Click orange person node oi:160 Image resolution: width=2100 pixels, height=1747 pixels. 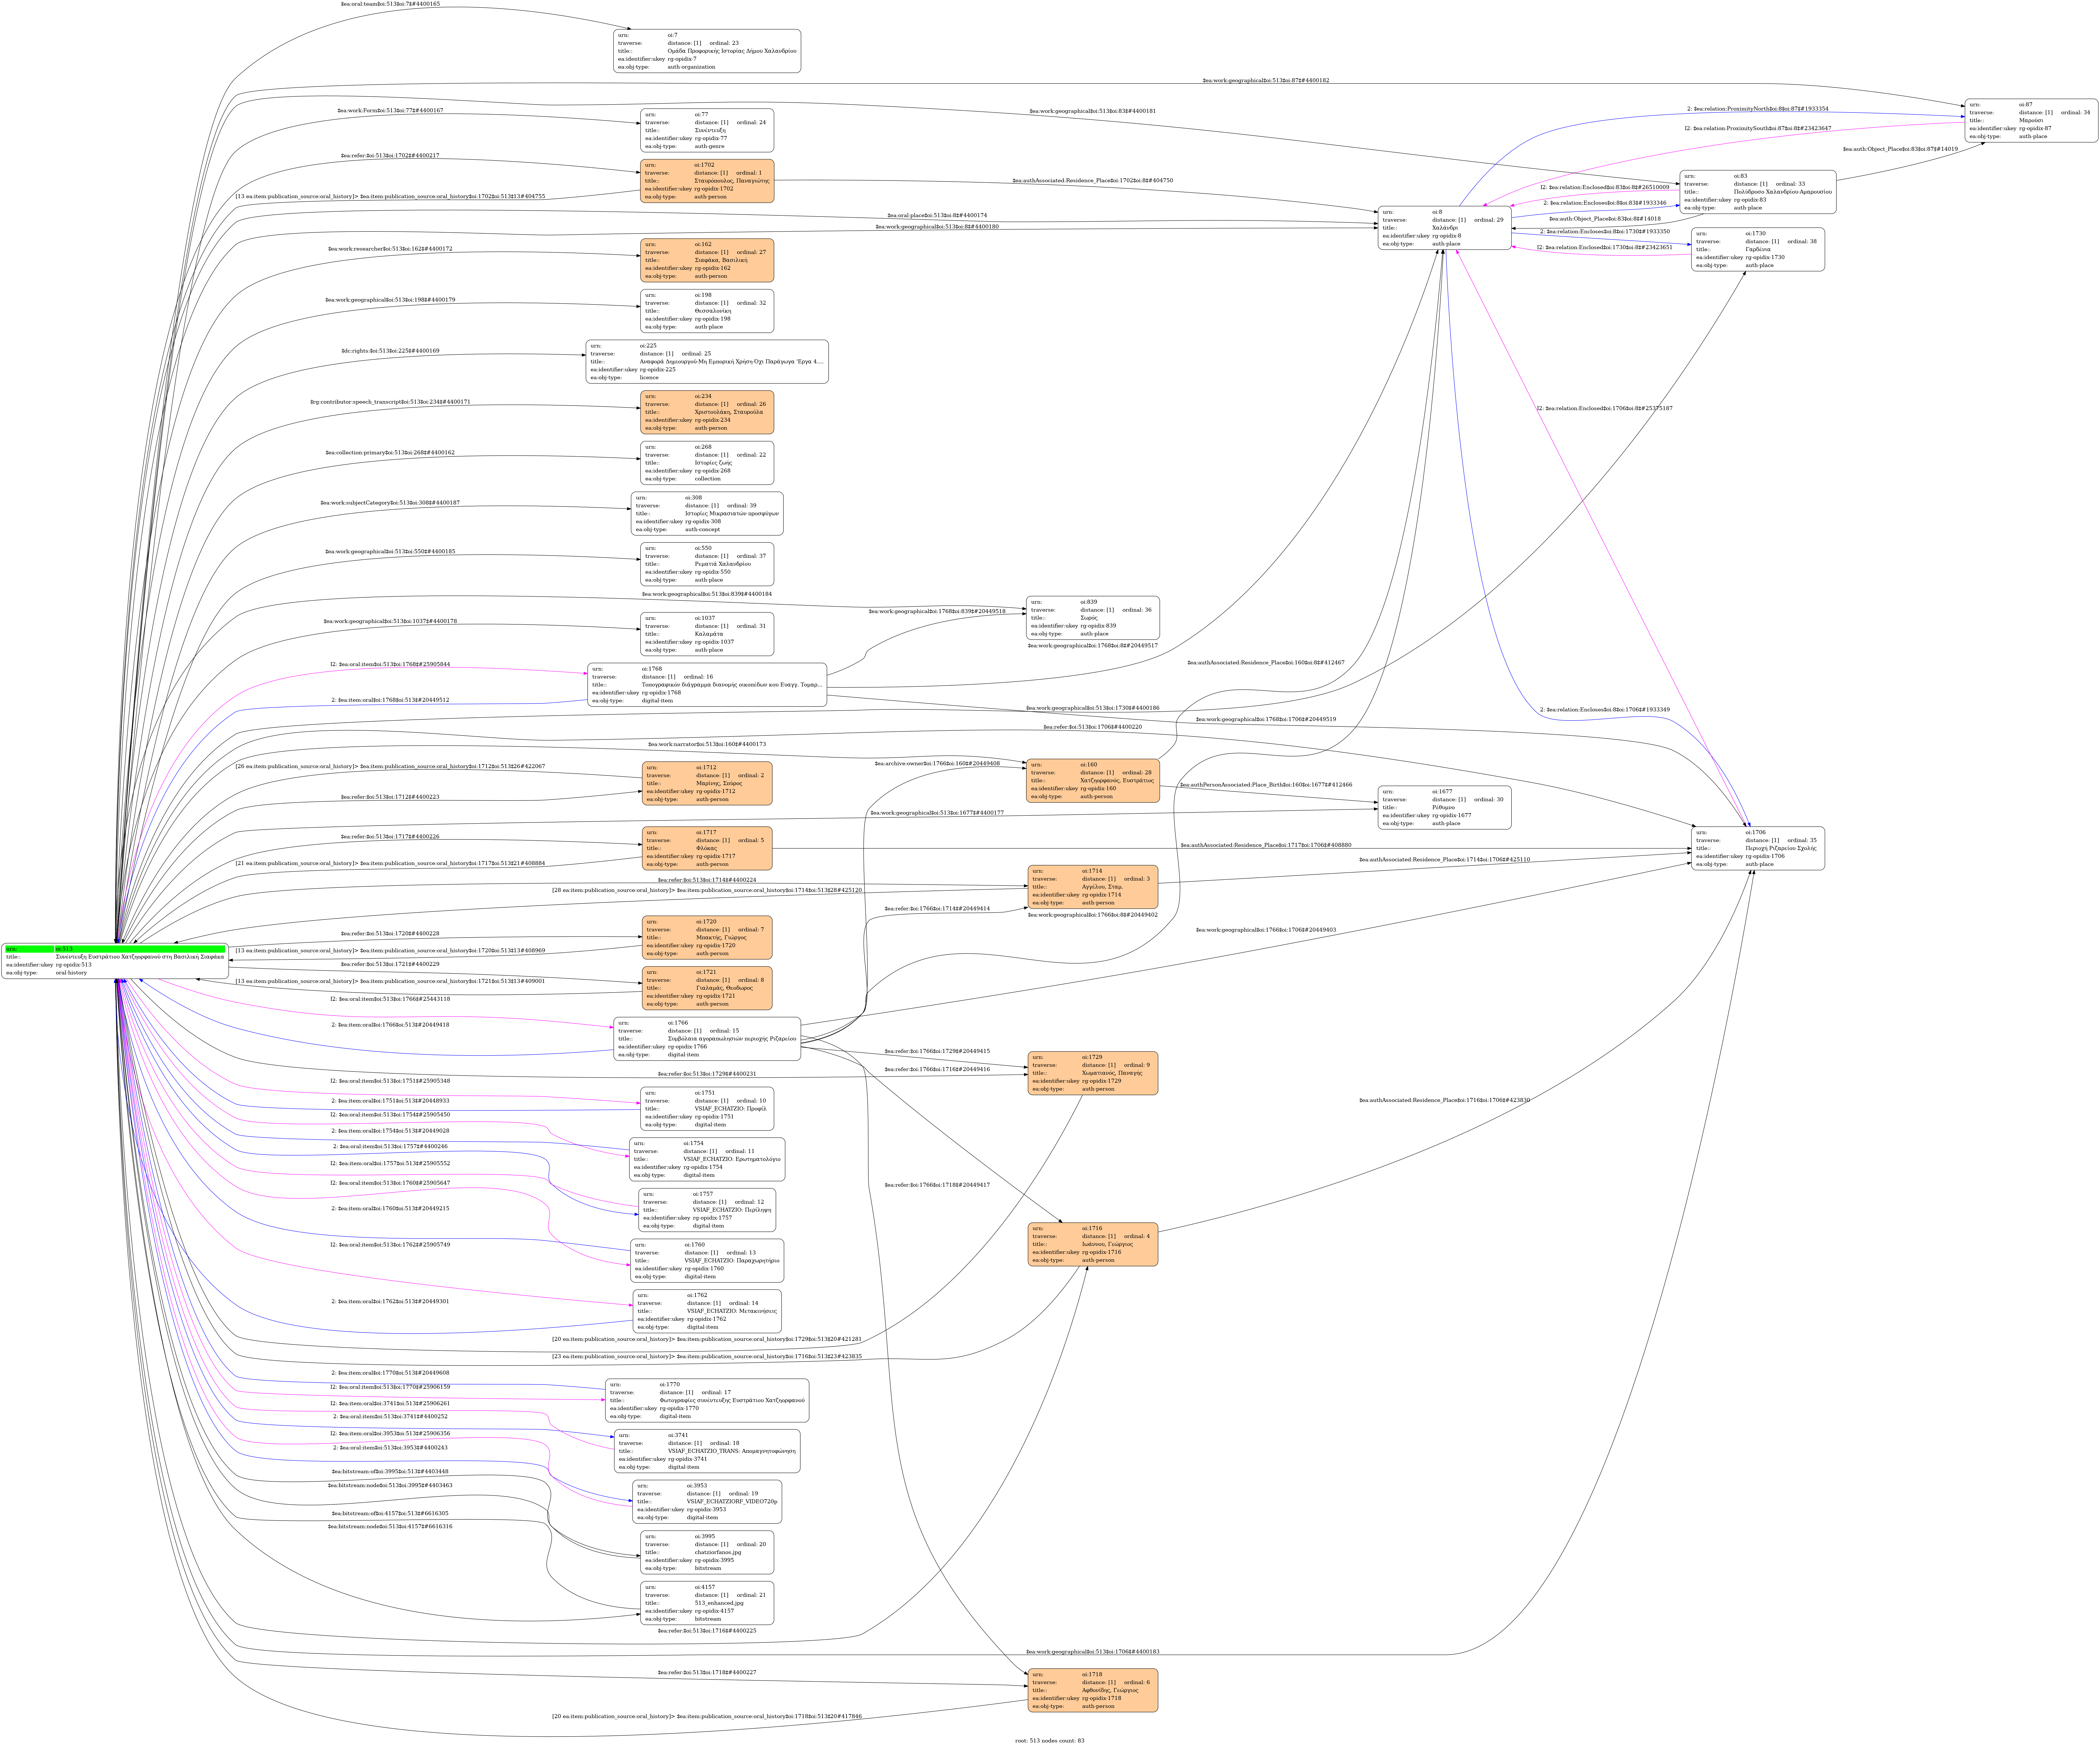(1093, 781)
